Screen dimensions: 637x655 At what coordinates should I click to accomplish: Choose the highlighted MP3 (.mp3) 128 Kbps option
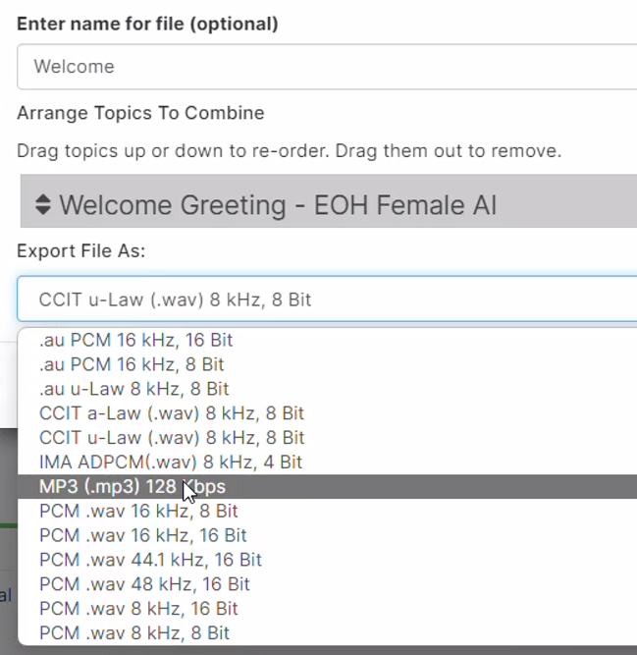click(327, 486)
